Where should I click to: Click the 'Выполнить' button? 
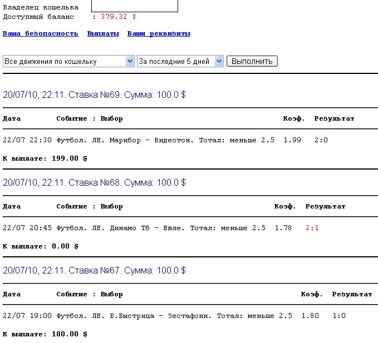[x=252, y=61]
